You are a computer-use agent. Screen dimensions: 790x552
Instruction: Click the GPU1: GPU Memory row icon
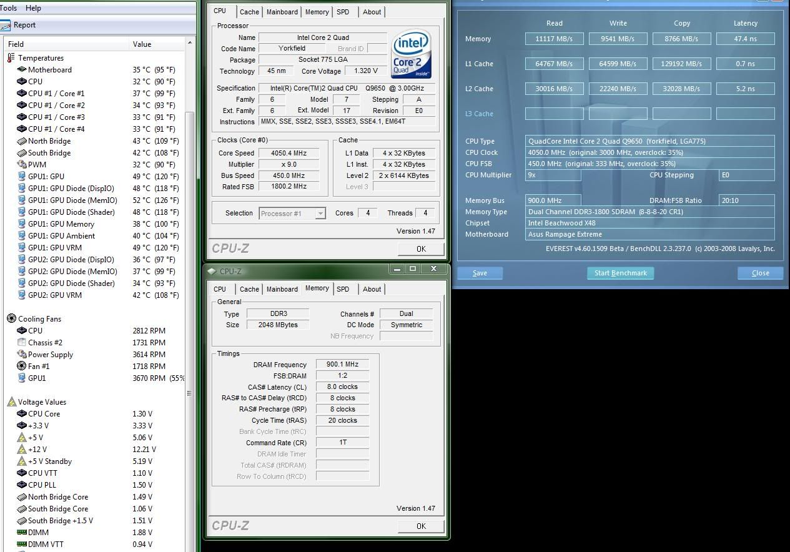22,224
